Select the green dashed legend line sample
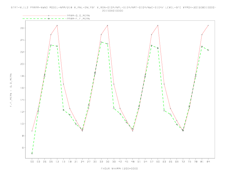The height and width of the screenshot is (176, 227). [44, 19]
